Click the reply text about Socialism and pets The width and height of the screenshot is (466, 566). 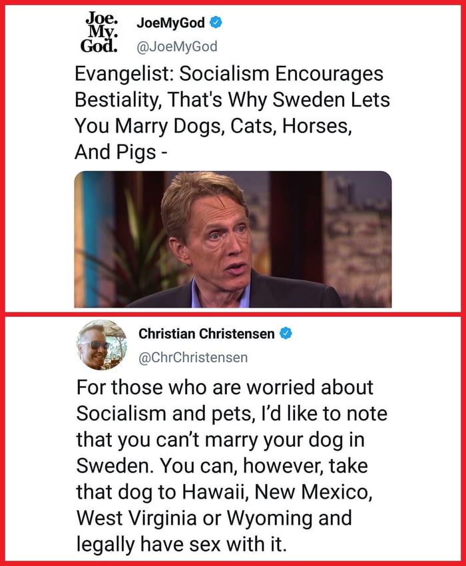tap(232, 465)
